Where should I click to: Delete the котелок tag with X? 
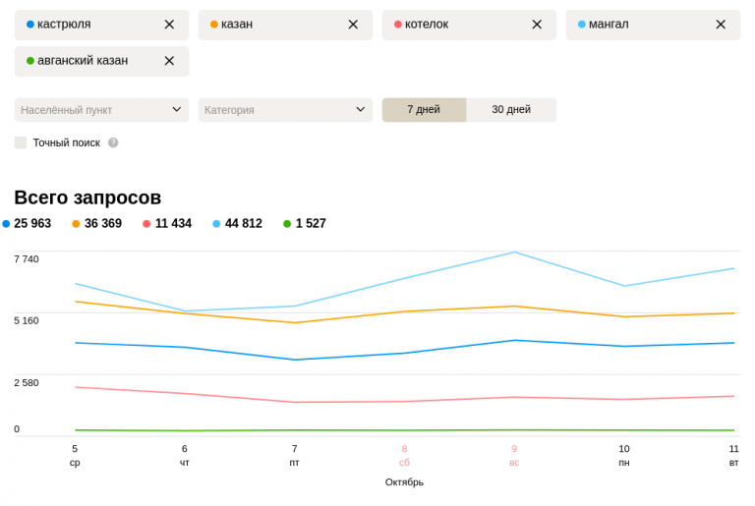click(x=537, y=25)
